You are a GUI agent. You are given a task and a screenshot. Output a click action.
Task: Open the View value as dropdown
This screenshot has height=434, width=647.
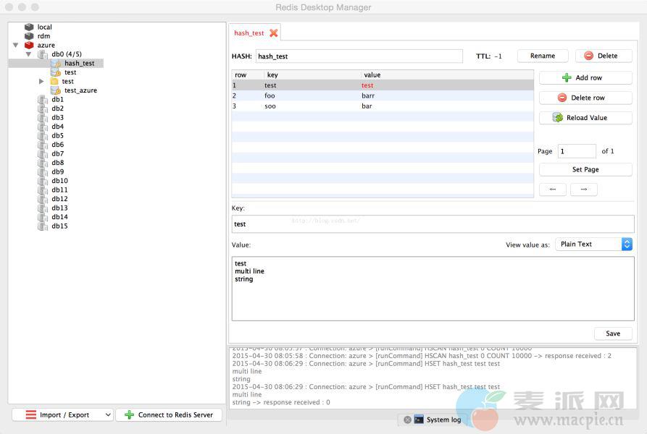tap(593, 244)
